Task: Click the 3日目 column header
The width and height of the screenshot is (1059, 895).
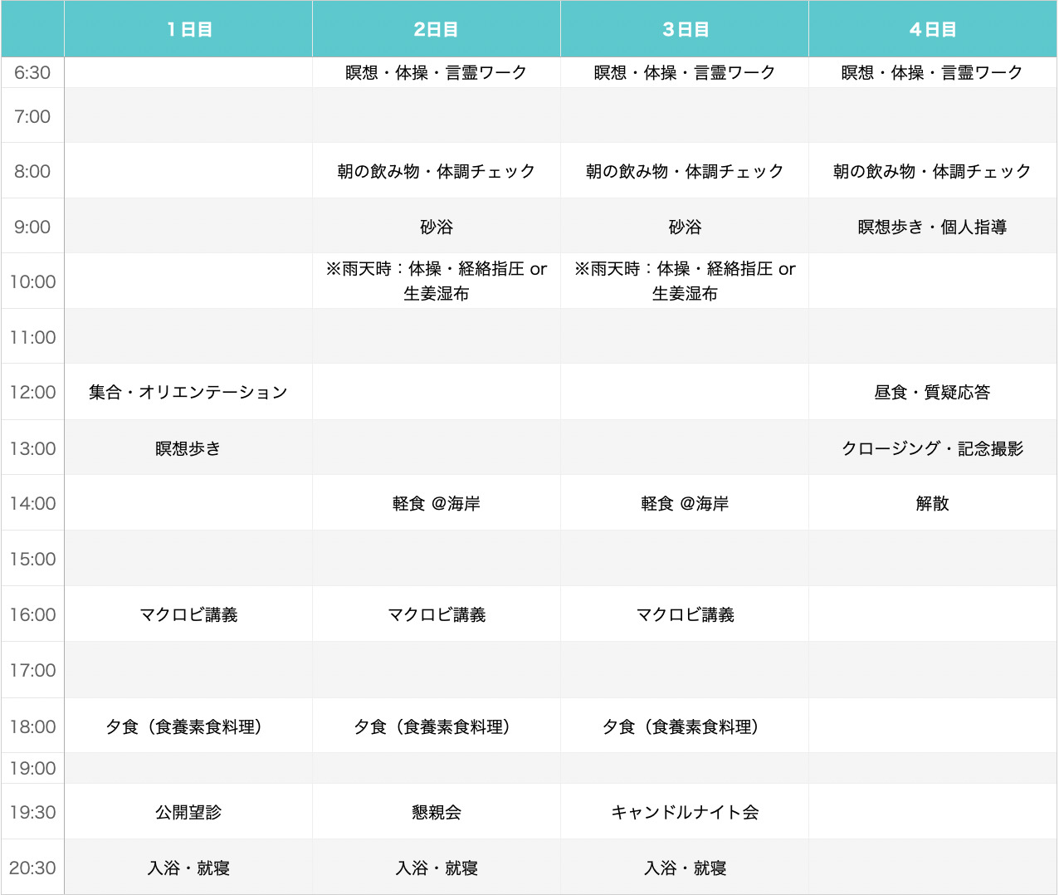Action: pyautogui.click(x=685, y=29)
